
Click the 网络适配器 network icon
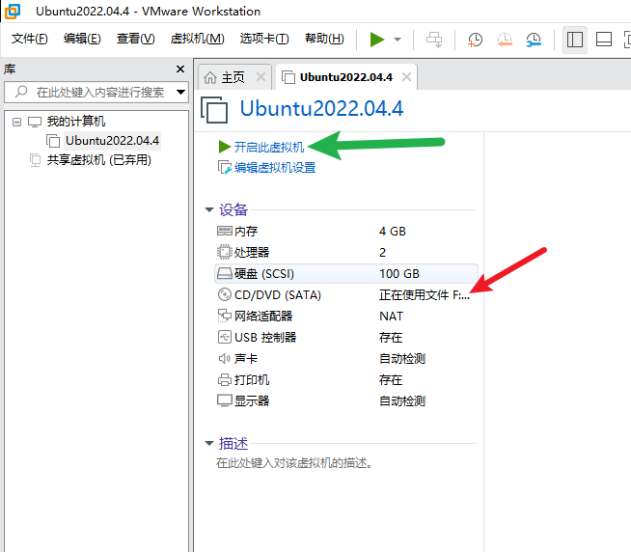225,317
